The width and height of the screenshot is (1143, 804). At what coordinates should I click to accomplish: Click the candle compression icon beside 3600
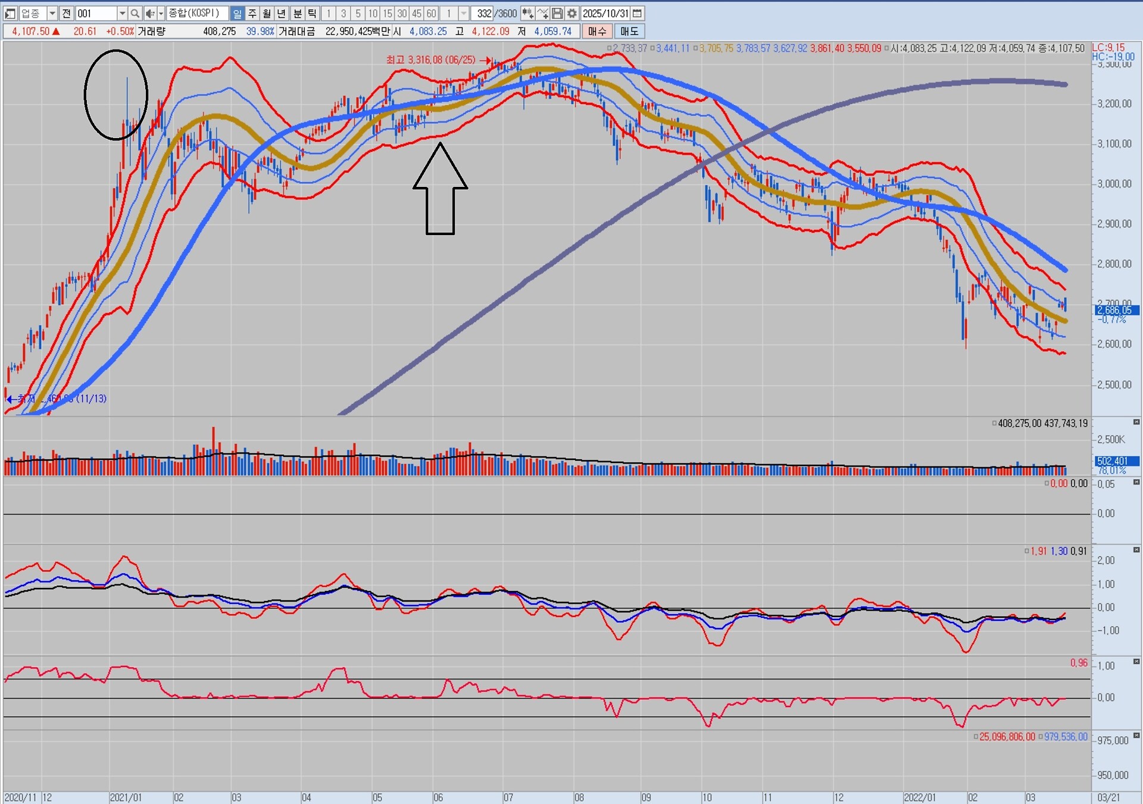coord(527,13)
